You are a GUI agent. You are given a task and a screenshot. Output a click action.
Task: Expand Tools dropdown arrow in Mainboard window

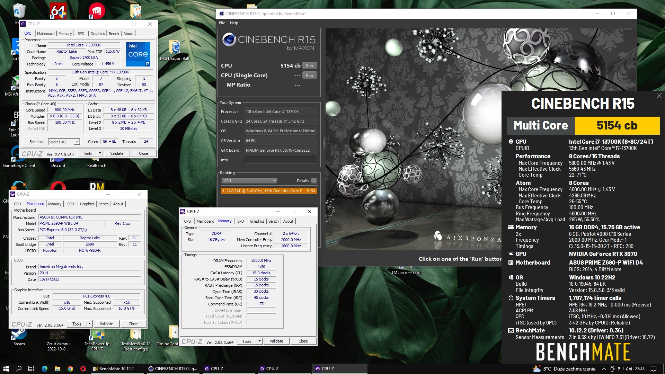pyautogui.click(x=89, y=324)
